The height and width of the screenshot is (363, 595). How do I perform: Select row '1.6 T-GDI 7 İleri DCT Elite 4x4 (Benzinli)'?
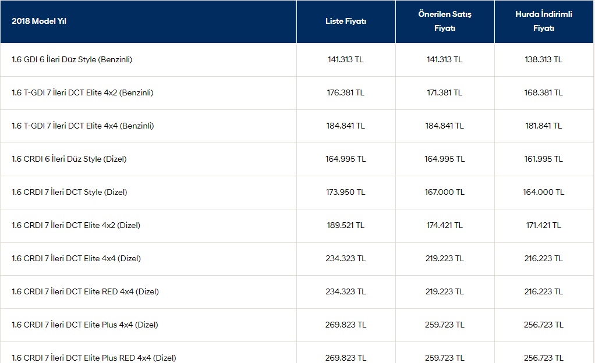297,126
